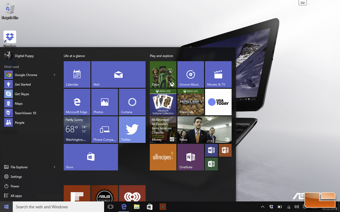Viewport: 340px width, 212px height.
Task: Launch the Groove Music tile
Action: tap(191, 74)
